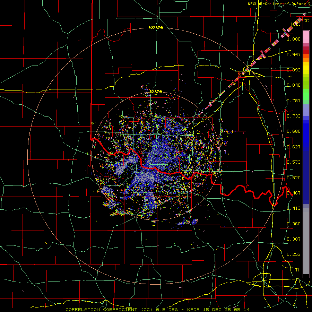Click the 0.840 legend value
The image size is (312, 312).
click(x=294, y=85)
